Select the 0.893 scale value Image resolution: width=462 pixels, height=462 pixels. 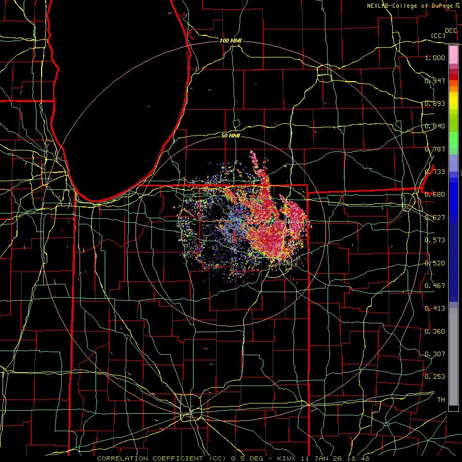[435, 103]
